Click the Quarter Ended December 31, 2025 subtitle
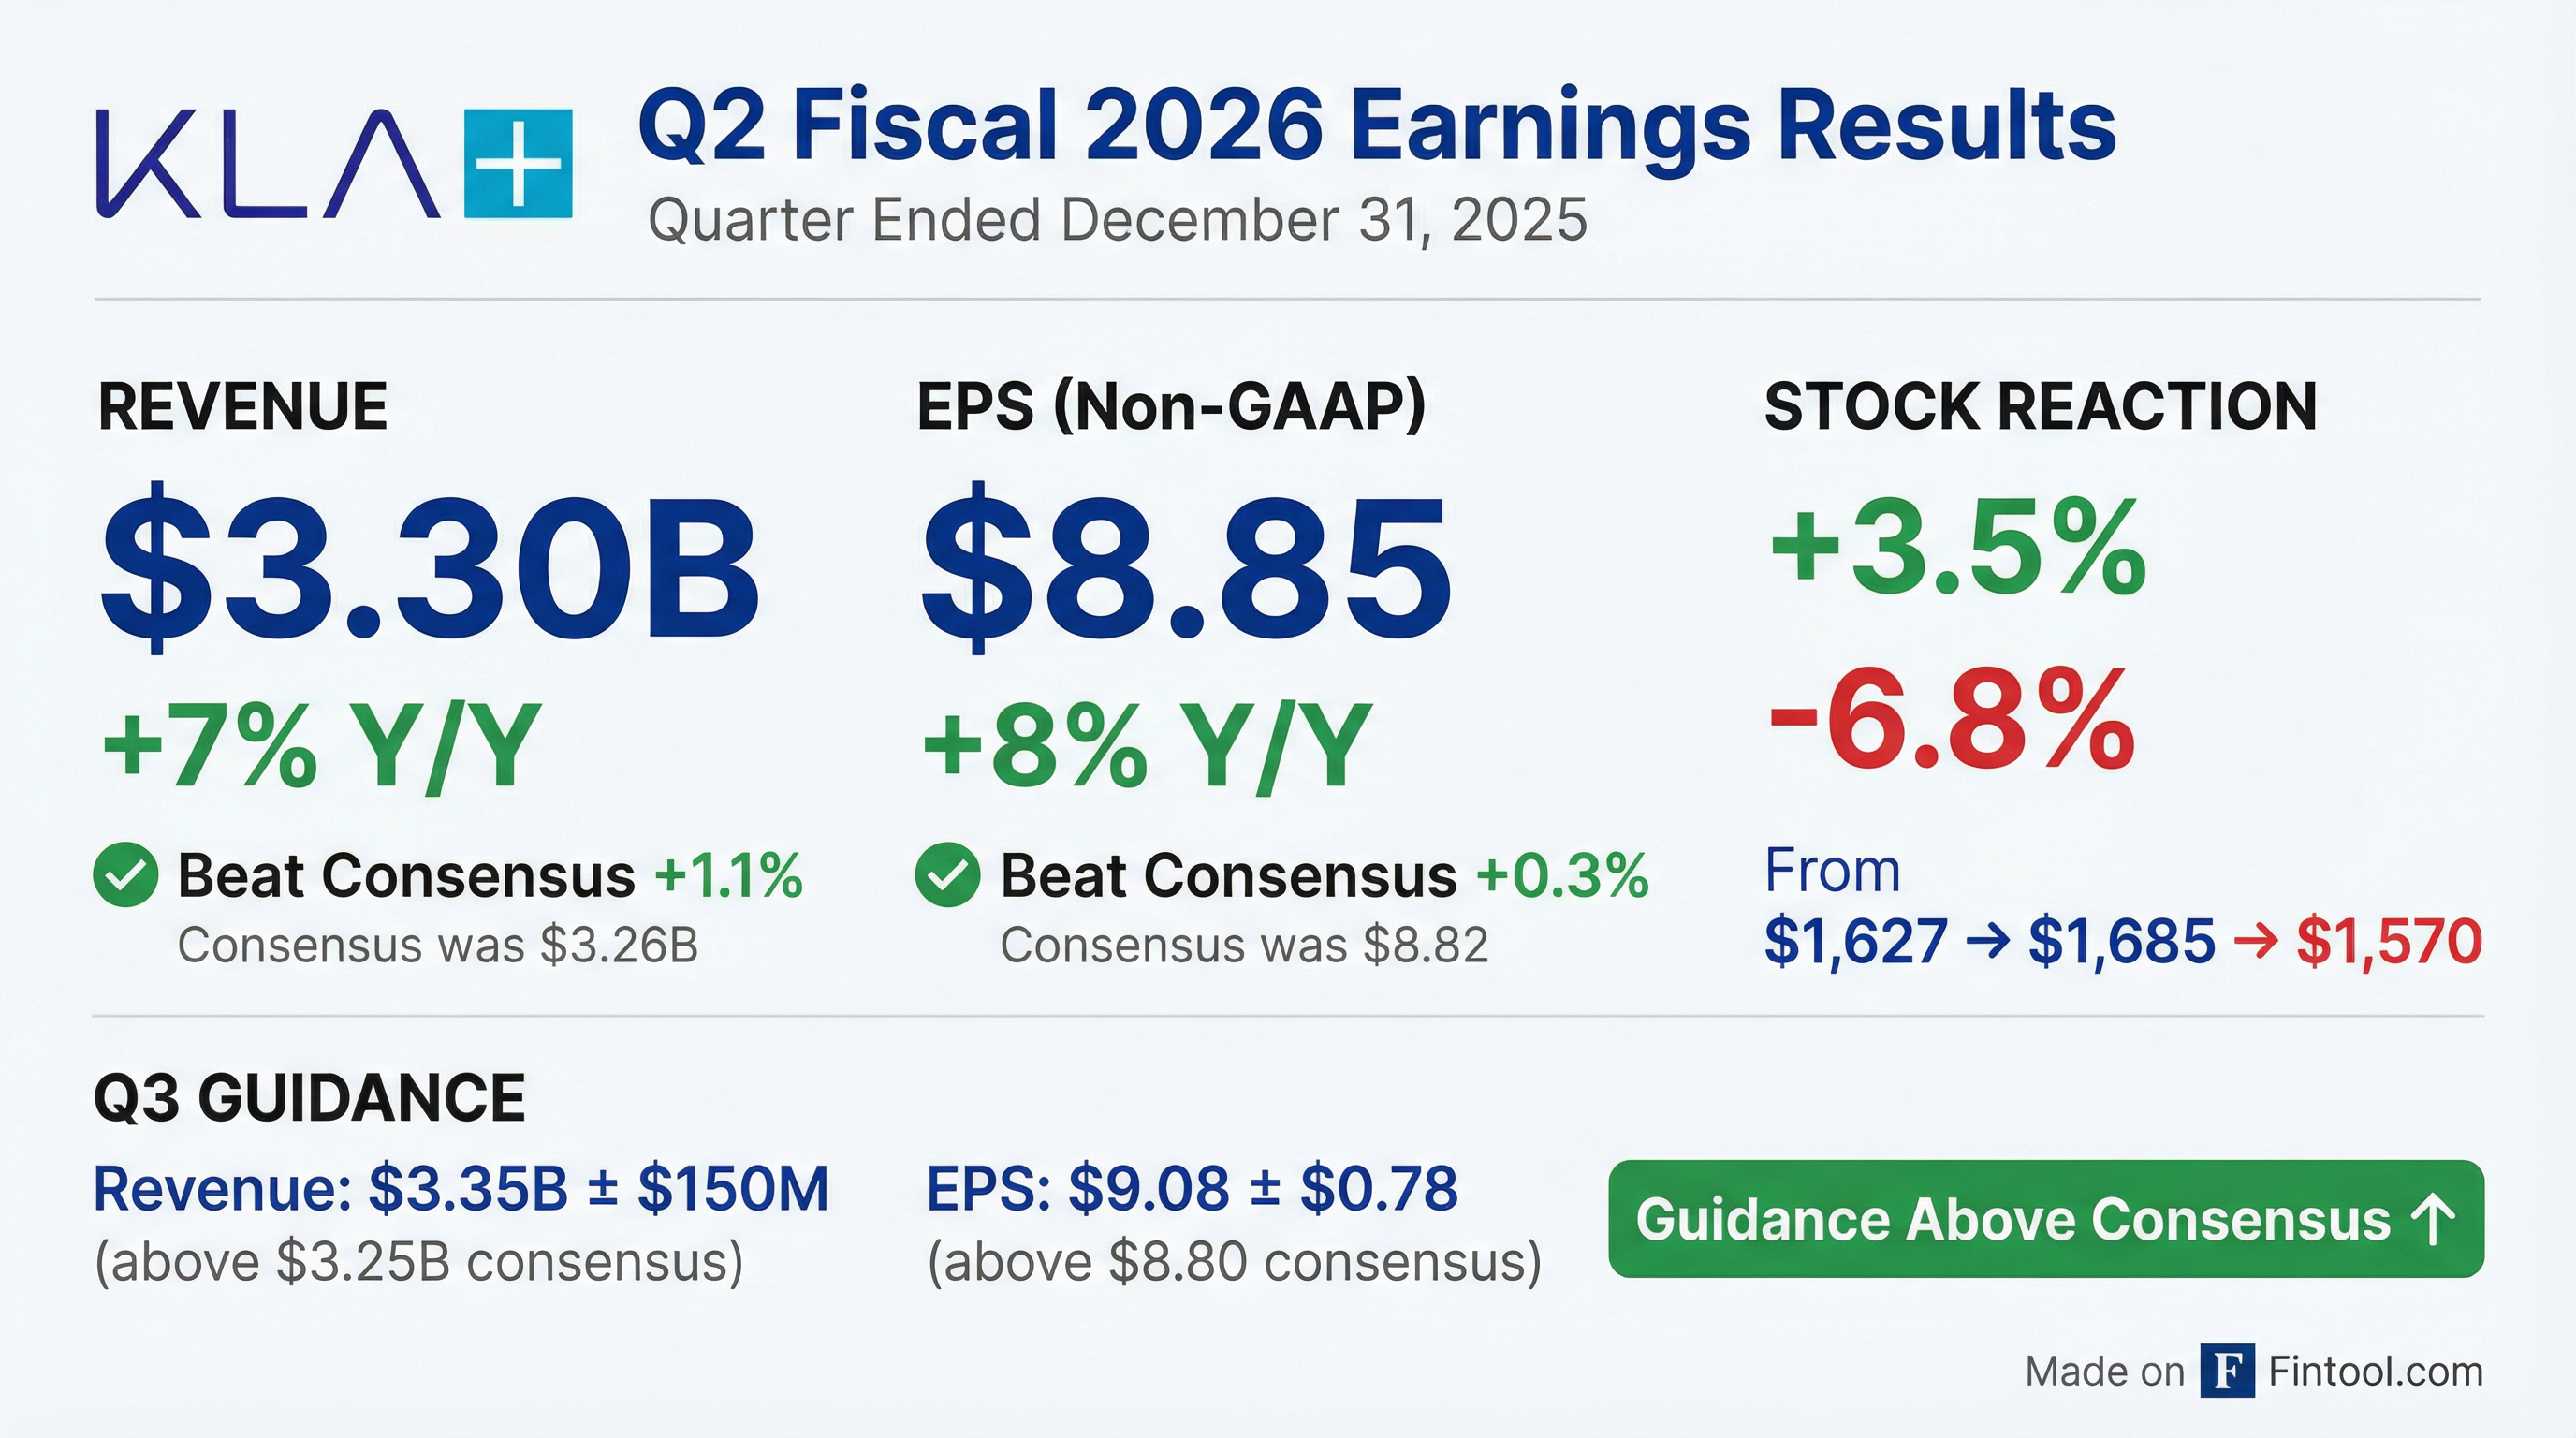The width and height of the screenshot is (2576, 1438). coord(1117,220)
